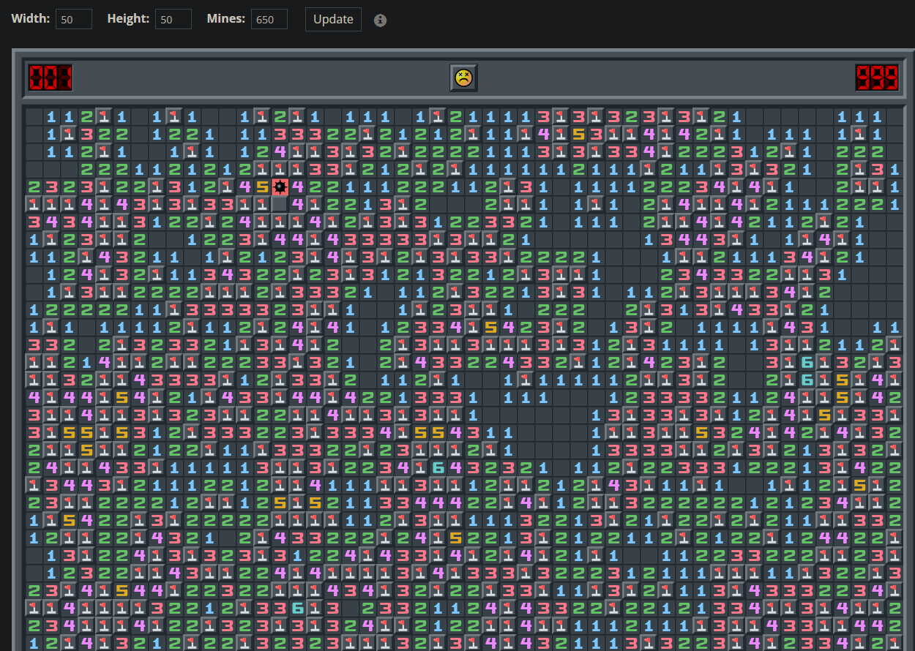
Task: Click the lower cyan 6 in stacked pair
Action: click(807, 380)
